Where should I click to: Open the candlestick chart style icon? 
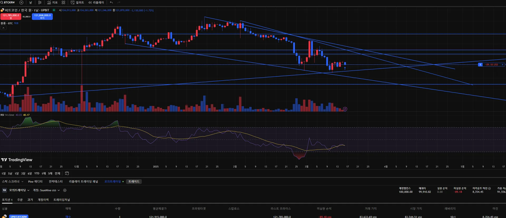40,2
